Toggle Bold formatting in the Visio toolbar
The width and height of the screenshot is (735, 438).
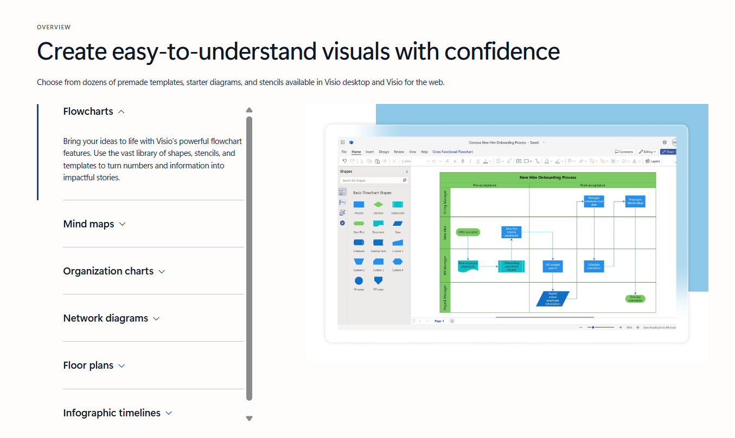click(x=463, y=161)
